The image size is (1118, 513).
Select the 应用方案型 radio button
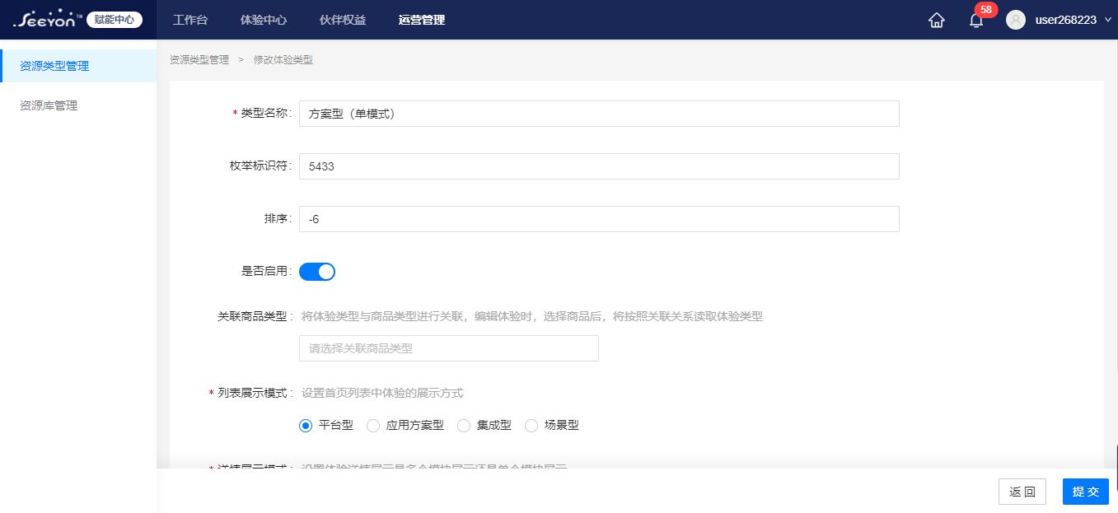click(373, 426)
